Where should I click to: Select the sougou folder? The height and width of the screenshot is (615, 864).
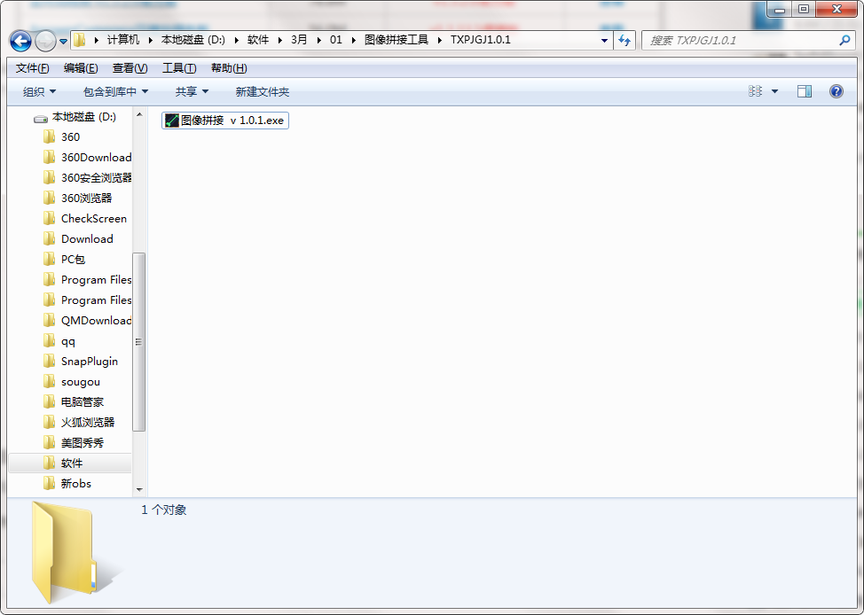click(72, 382)
